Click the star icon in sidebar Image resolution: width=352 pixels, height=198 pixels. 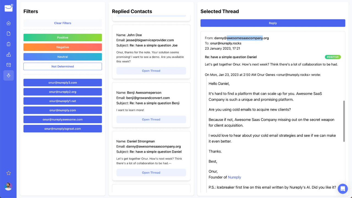point(9,173)
